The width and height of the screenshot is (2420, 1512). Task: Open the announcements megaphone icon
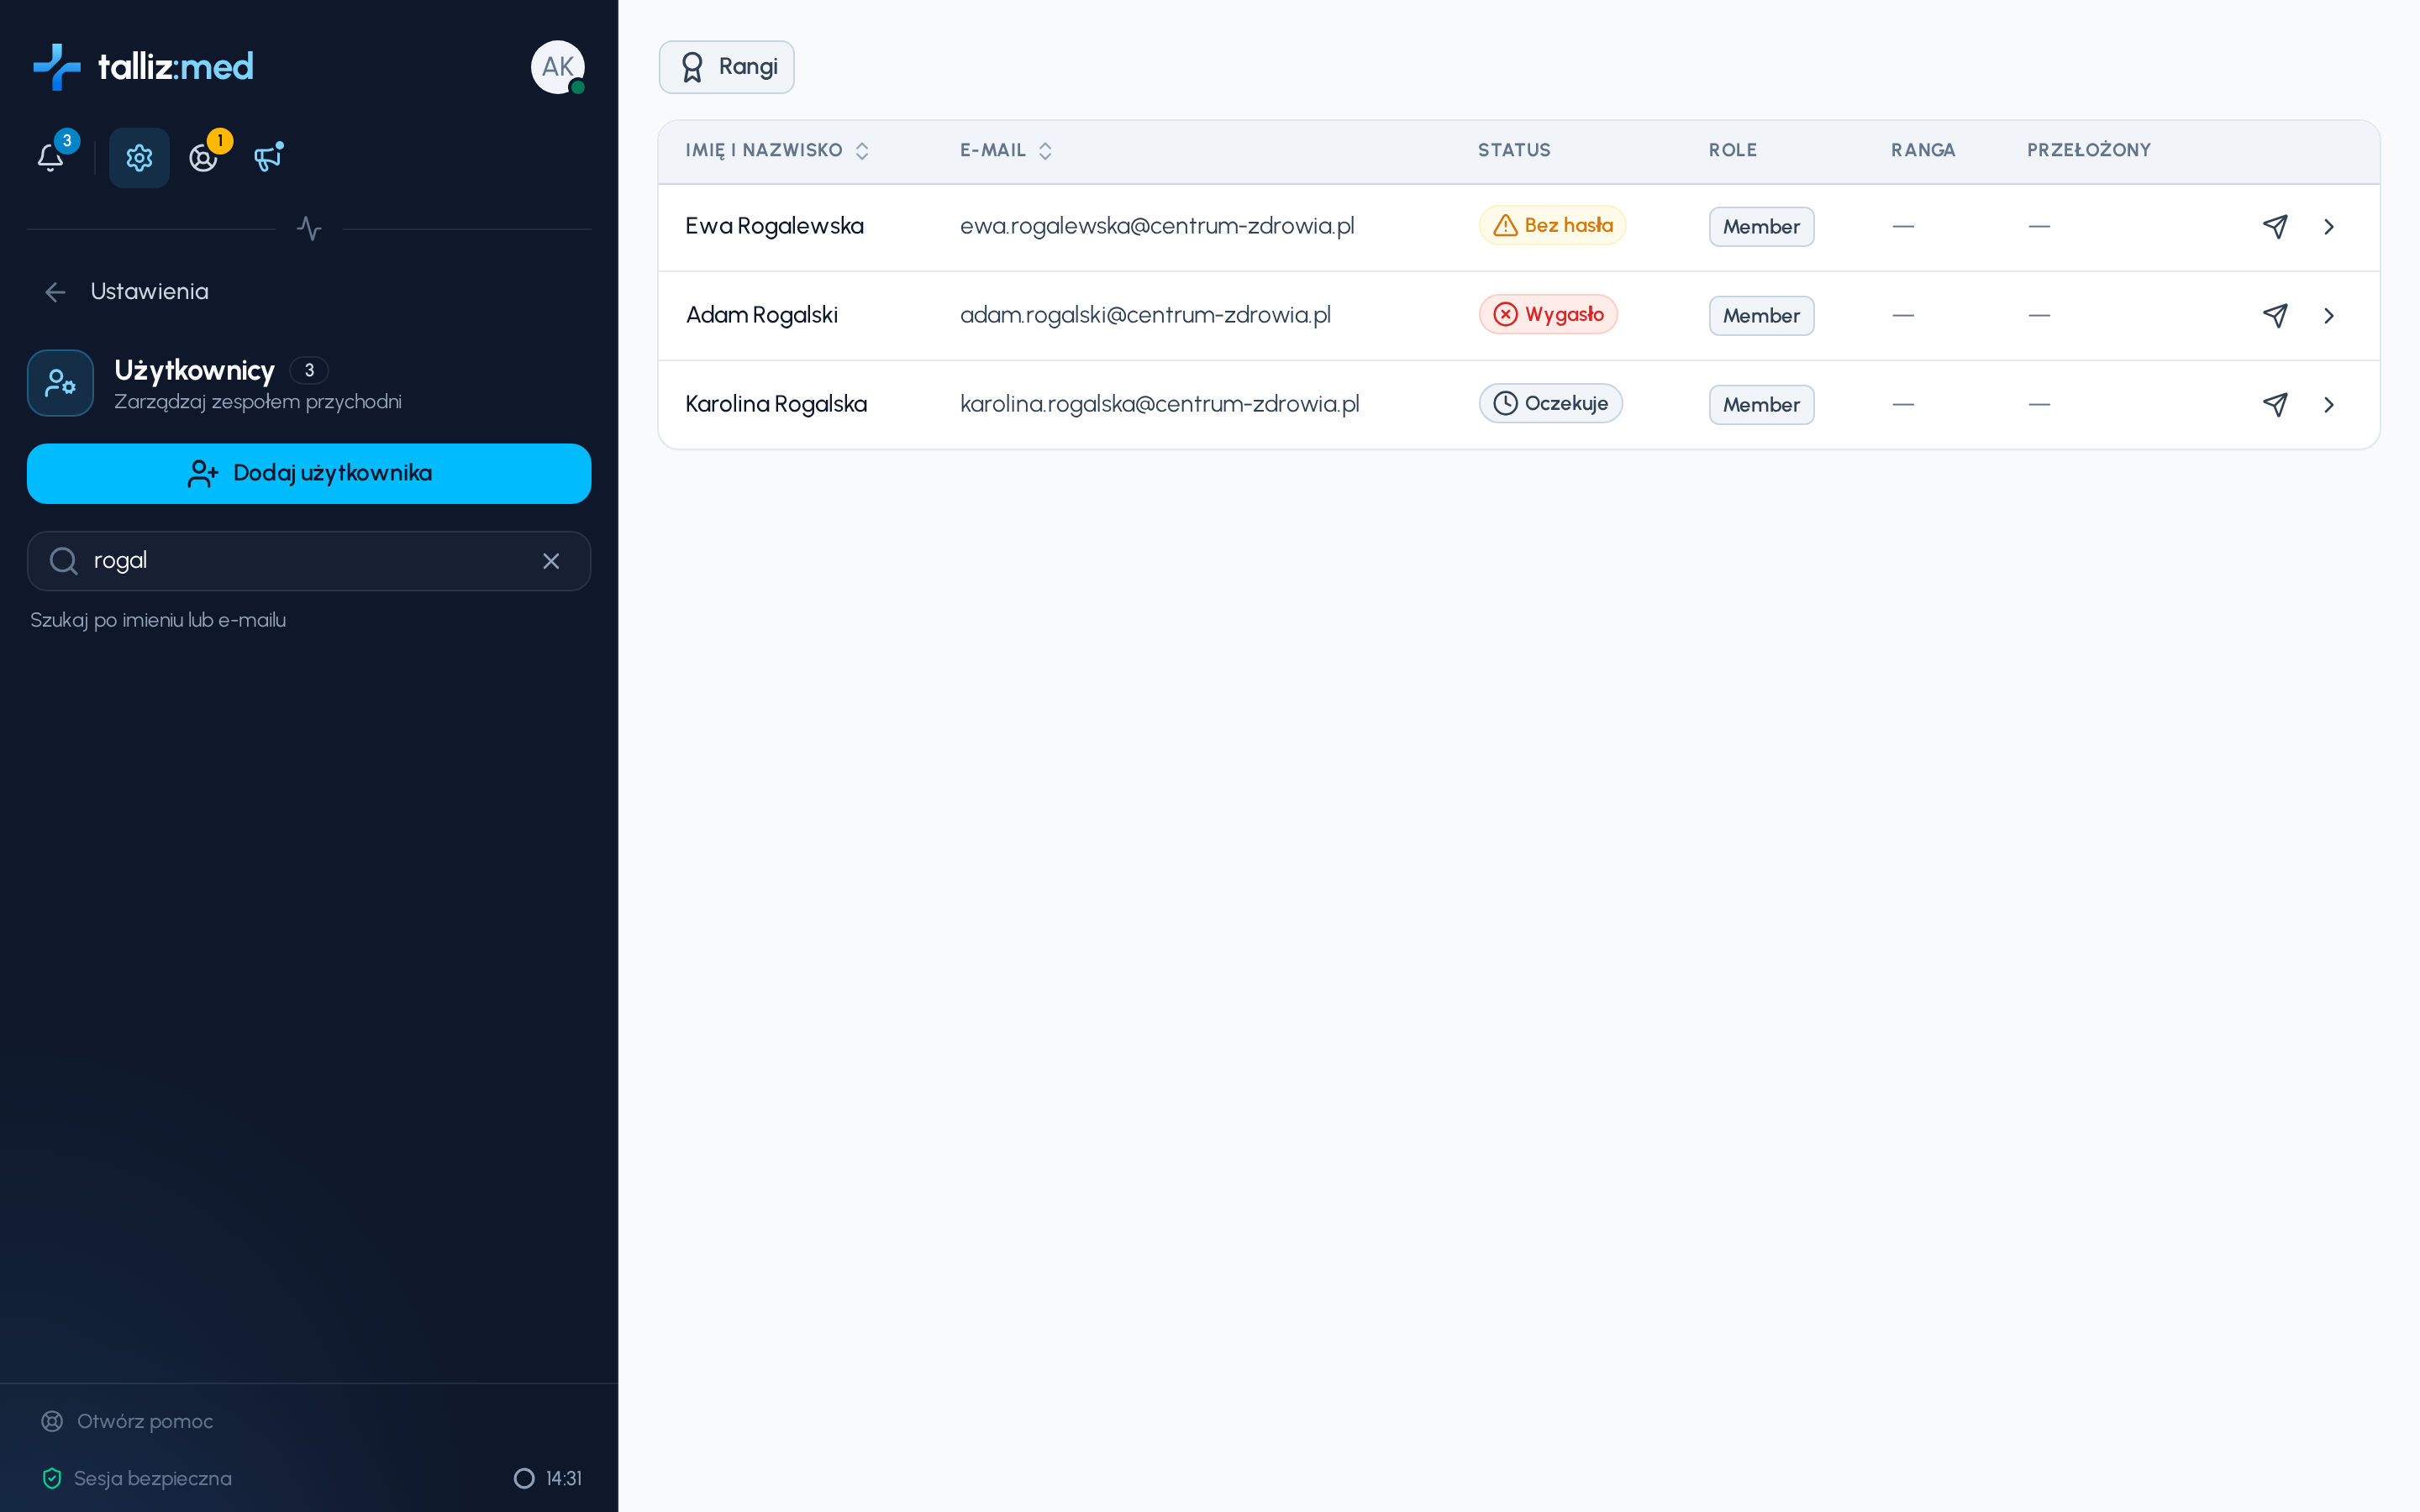268,157
